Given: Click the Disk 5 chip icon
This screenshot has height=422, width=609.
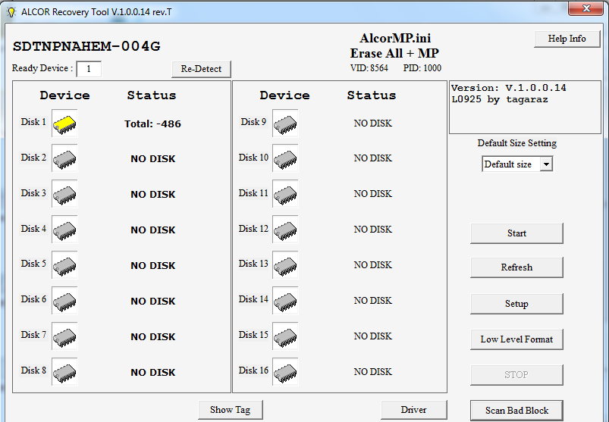Looking at the screenshot, I should click(x=64, y=265).
